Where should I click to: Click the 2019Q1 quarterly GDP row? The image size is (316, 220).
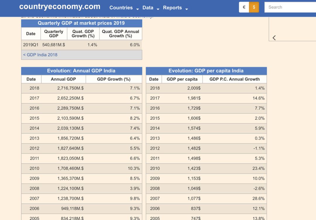coord(82,45)
